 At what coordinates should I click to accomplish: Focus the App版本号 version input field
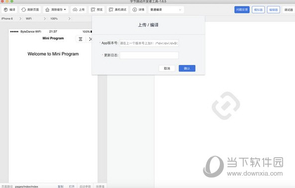pos(149,43)
